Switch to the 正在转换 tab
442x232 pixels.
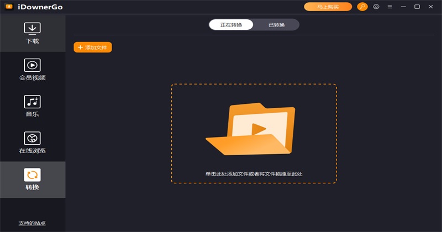tap(231, 25)
